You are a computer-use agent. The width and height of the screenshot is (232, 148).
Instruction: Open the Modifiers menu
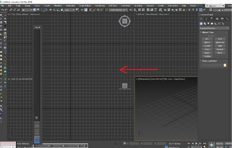point(58,5)
